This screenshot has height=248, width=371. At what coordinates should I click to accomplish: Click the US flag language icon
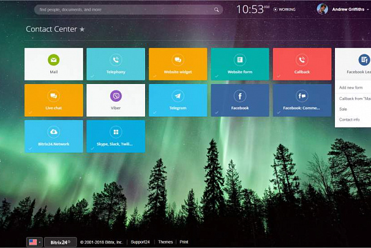(x=33, y=242)
